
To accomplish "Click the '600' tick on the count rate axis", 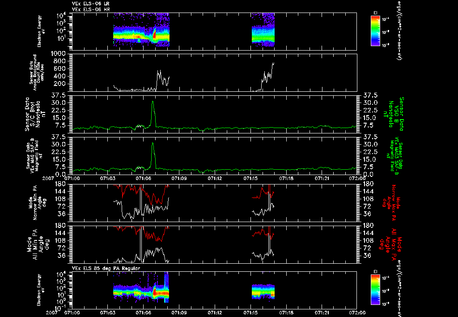I will coord(59,69).
